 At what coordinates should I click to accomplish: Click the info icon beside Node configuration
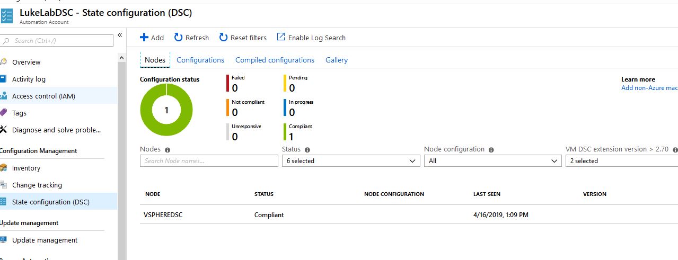(491, 150)
